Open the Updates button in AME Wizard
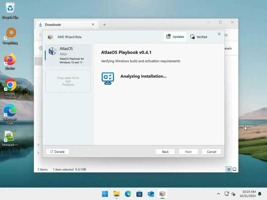 click(x=175, y=37)
